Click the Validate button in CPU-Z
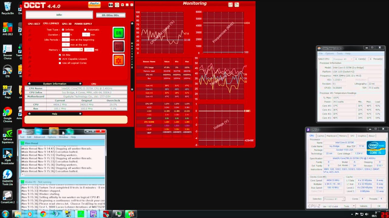389x218 pixels. pos(363,206)
